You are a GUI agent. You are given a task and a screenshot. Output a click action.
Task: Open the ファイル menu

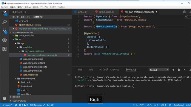4,7
